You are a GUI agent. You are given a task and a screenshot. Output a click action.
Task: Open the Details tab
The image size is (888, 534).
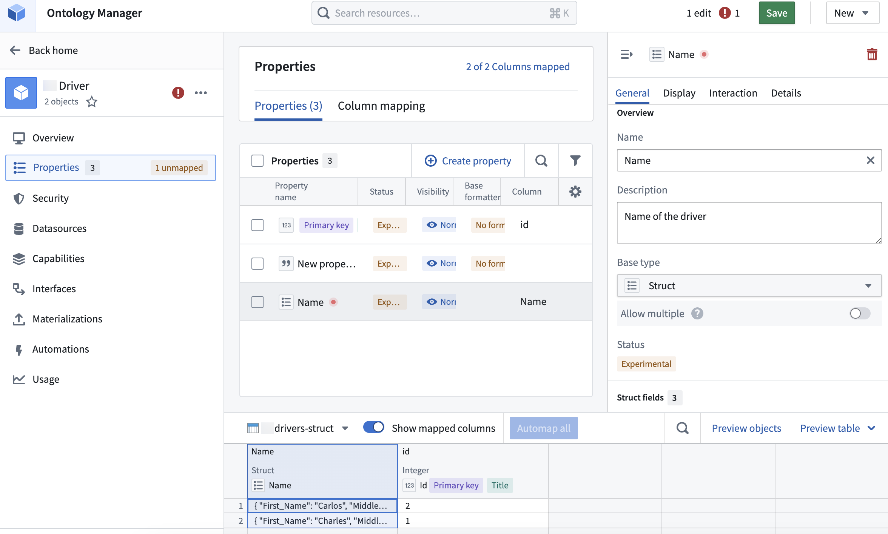786,93
